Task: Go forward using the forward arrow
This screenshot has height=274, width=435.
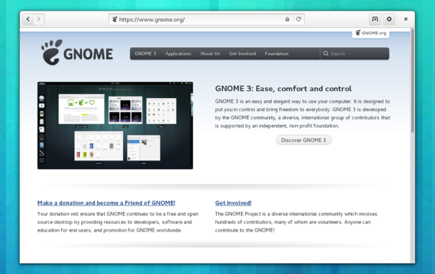Action: (x=39, y=19)
